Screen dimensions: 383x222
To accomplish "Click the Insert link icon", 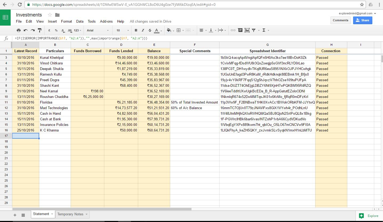I will coord(233,30).
